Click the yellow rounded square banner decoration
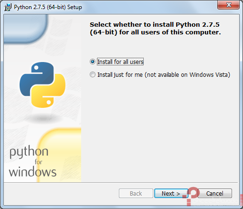This screenshot has height=209, width=243. (x=60, y=155)
